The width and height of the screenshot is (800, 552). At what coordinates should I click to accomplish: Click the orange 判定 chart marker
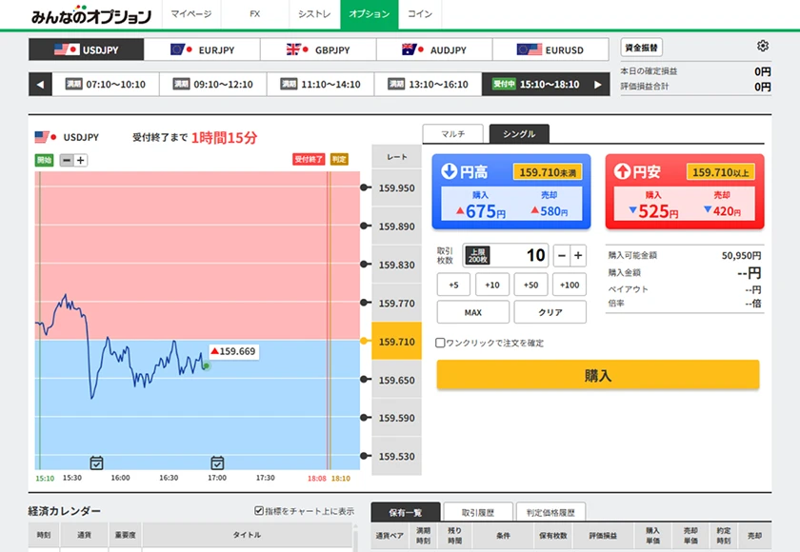(339, 159)
